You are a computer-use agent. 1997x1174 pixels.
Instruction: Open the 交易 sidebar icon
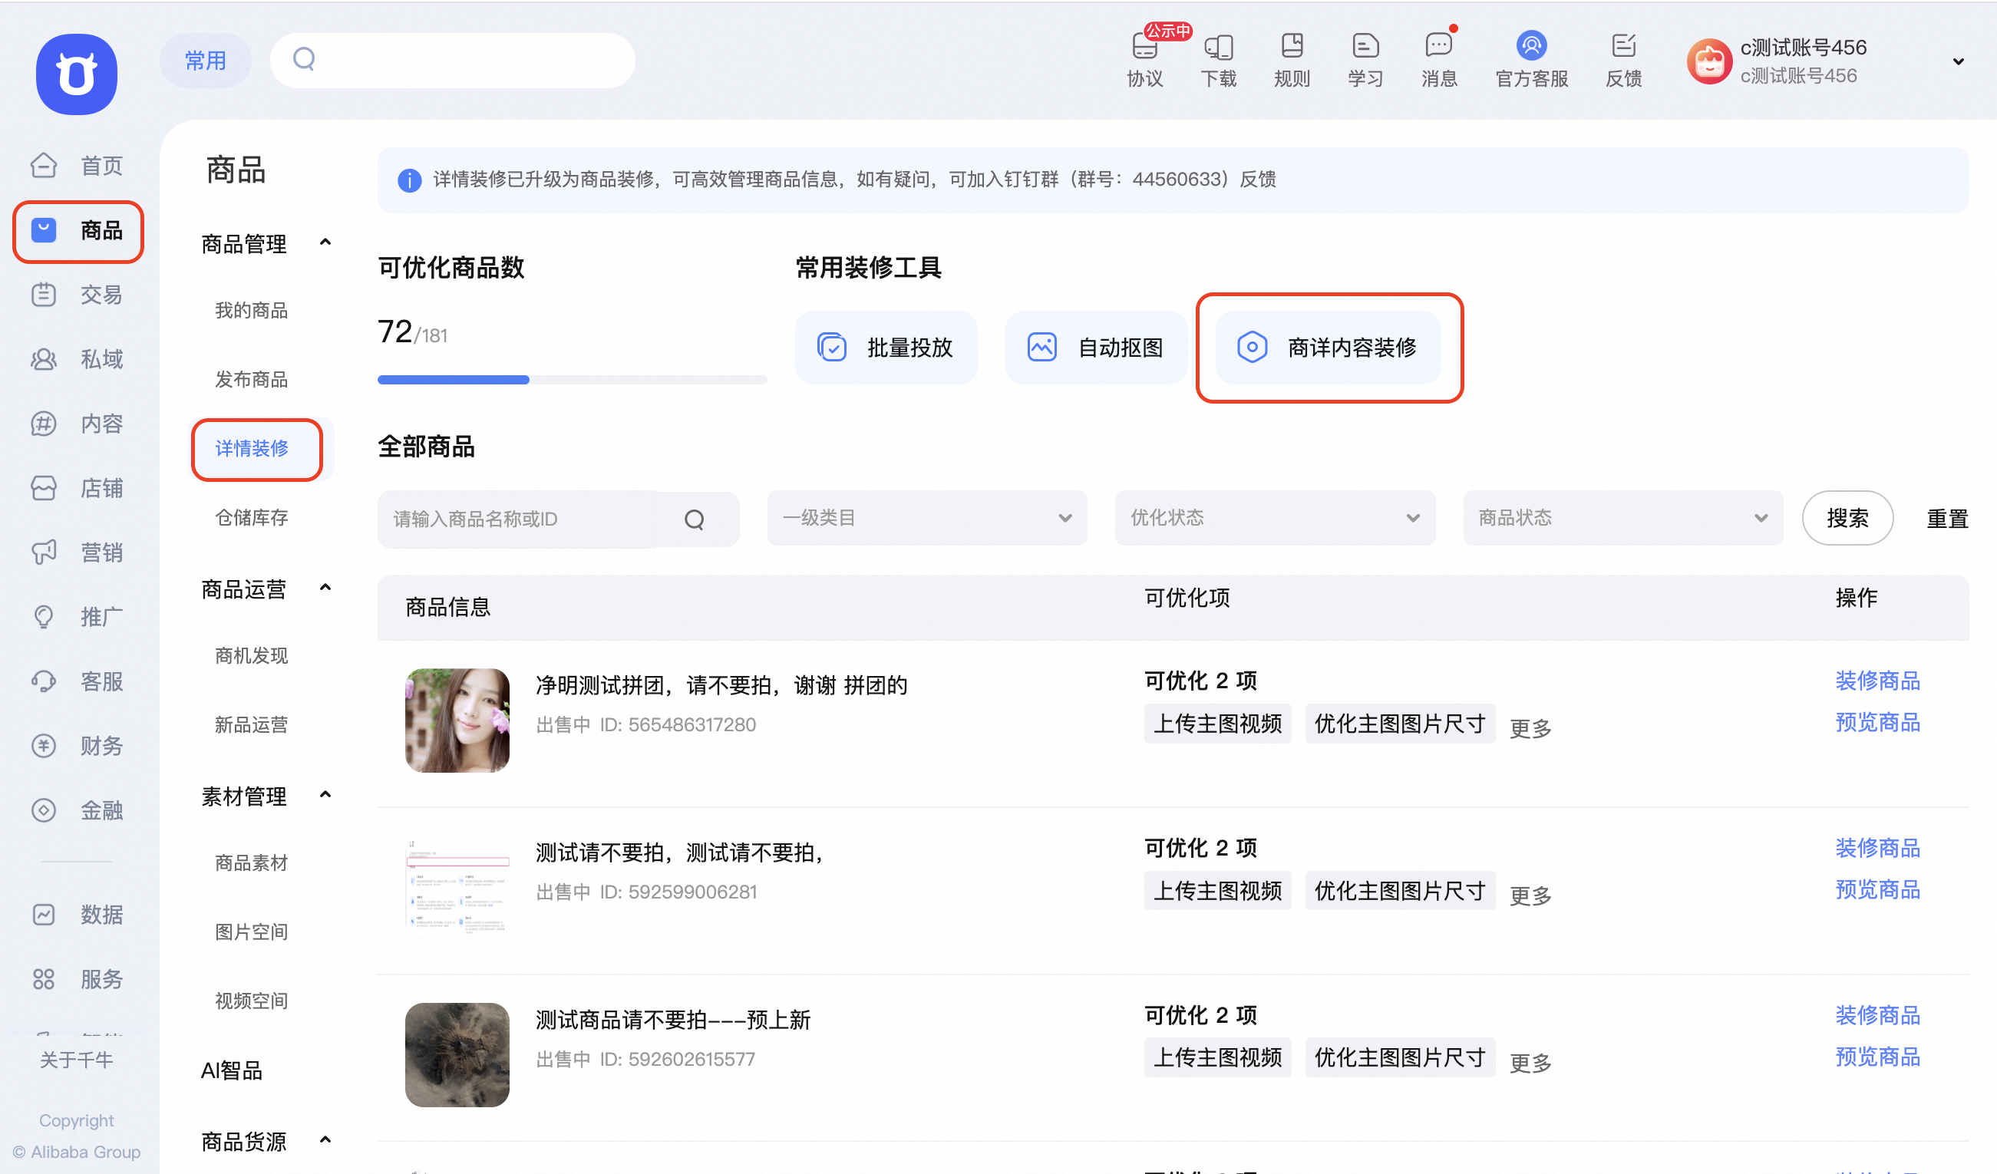pyautogui.click(x=44, y=295)
